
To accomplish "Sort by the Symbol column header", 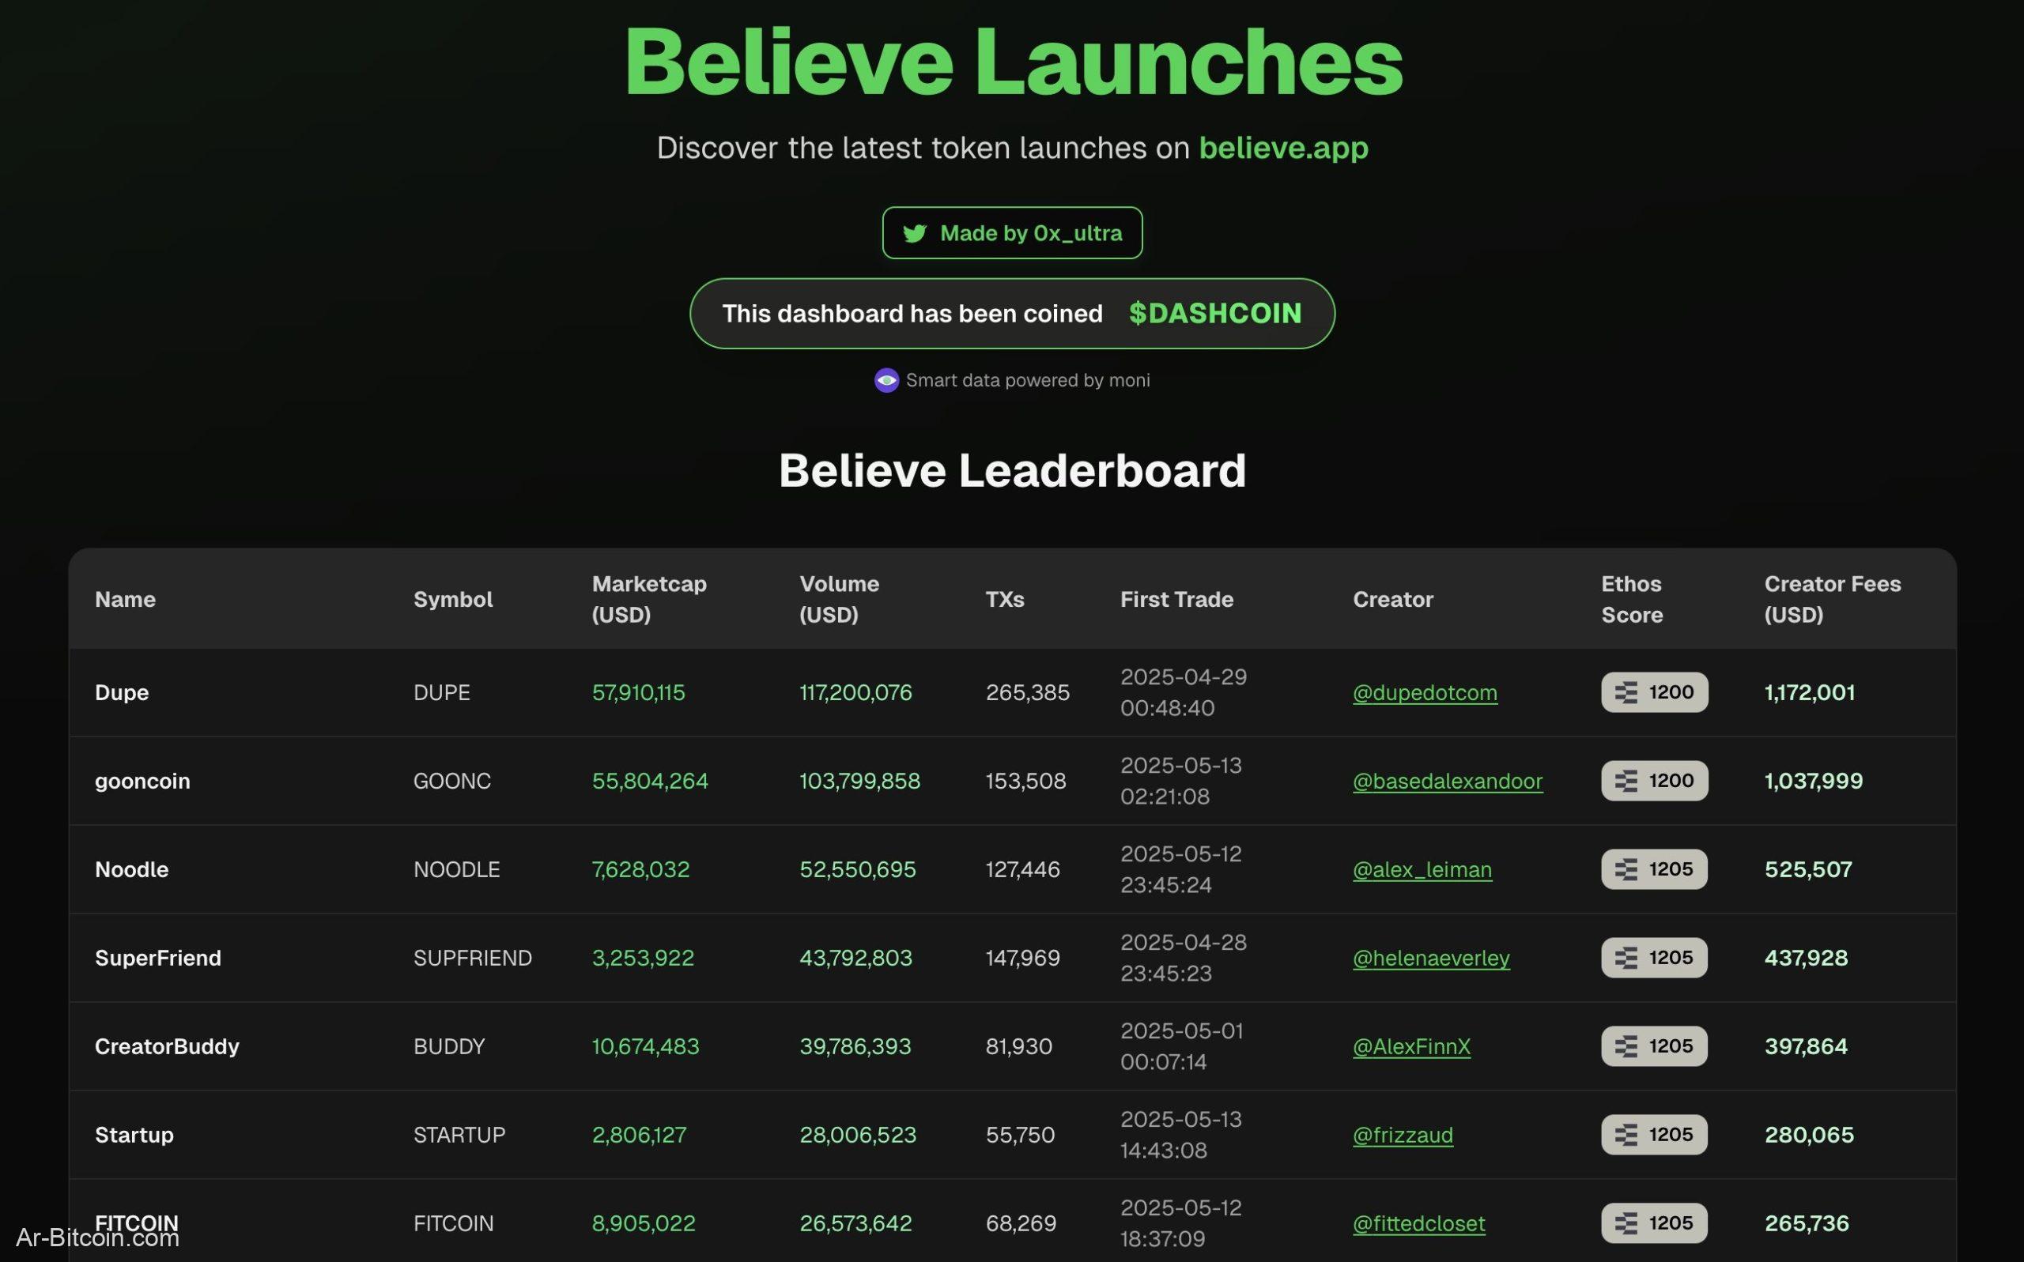I will pos(452,599).
